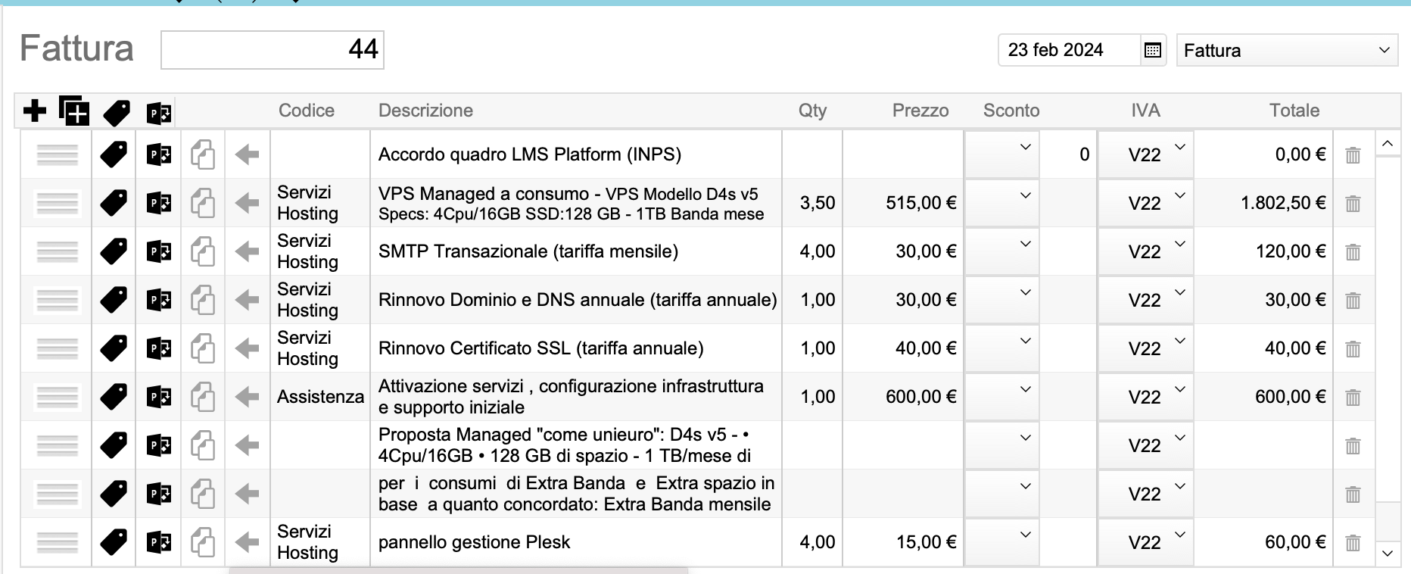Screen dimensions: 1411x574
Task: Click the plus icon to add row
Action: pos(35,111)
